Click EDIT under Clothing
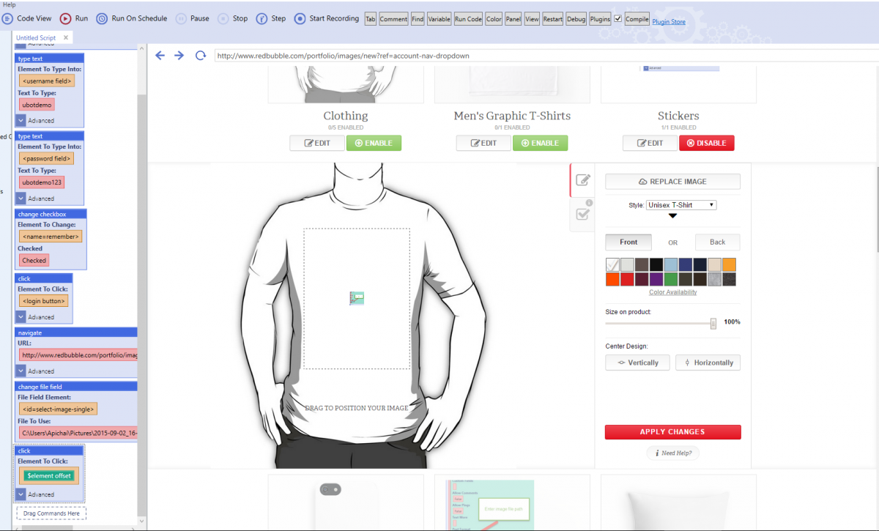Screen dimensions: 879x531 click(316, 143)
